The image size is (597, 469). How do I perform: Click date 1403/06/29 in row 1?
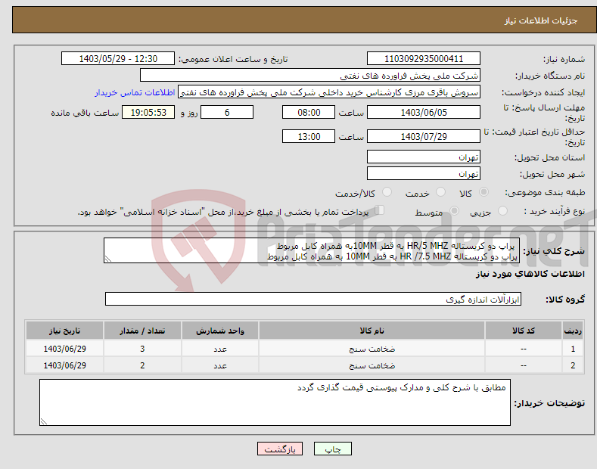[65, 349]
